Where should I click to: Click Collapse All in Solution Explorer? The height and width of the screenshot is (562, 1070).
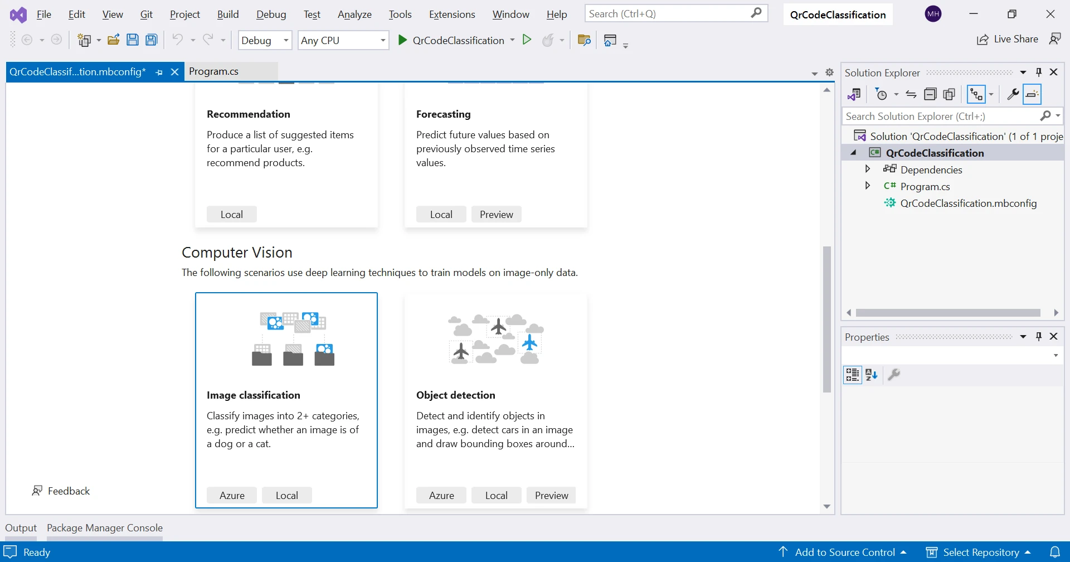(930, 94)
